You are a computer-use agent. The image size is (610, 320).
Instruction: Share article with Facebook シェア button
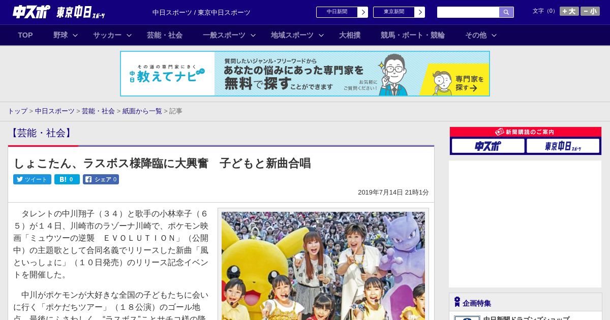pos(101,179)
